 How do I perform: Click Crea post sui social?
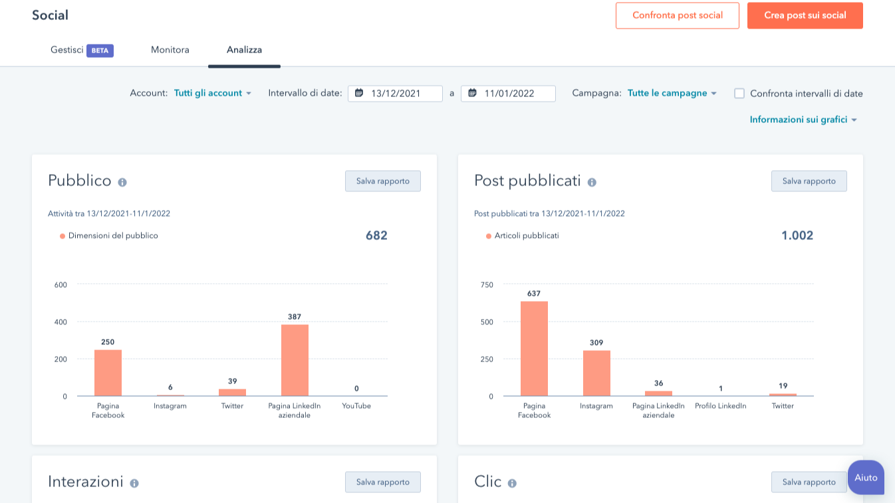tap(805, 15)
